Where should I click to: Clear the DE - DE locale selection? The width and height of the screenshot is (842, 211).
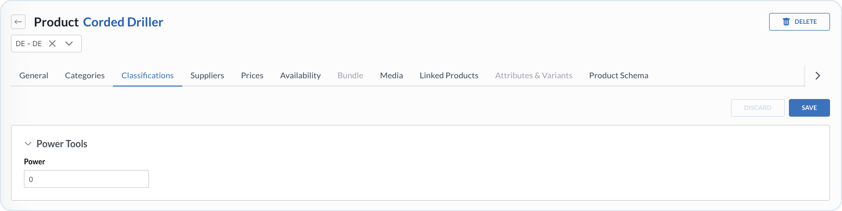[x=52, y=44]
